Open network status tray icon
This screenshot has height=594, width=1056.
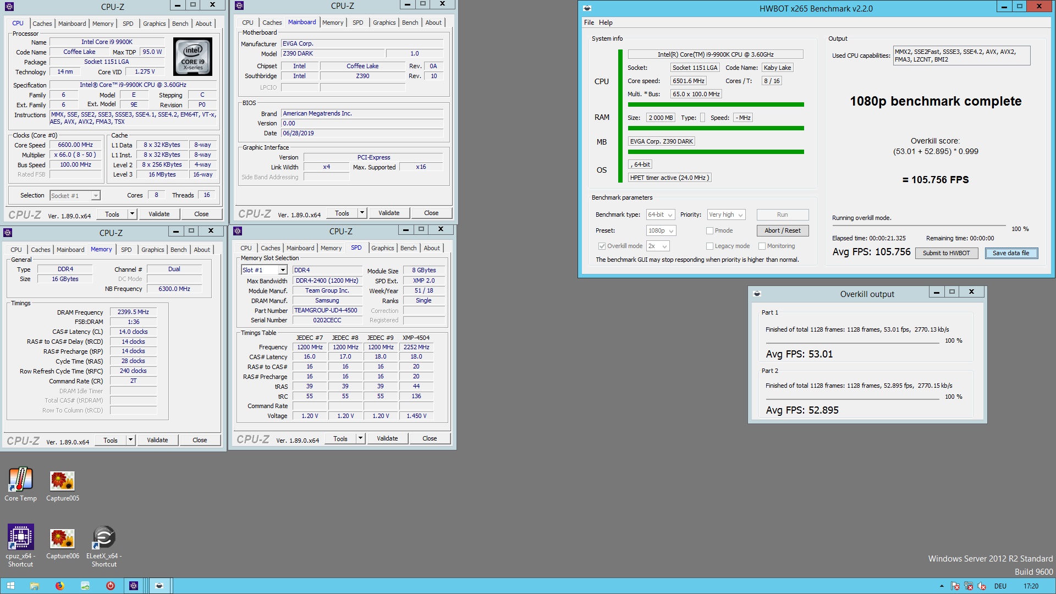click(x=969, y=586)
